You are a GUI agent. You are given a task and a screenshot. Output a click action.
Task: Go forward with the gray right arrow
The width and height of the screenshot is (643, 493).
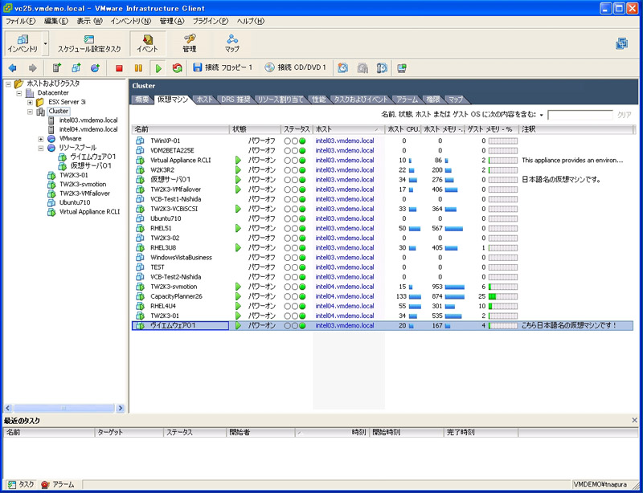[x=32, y=68]
